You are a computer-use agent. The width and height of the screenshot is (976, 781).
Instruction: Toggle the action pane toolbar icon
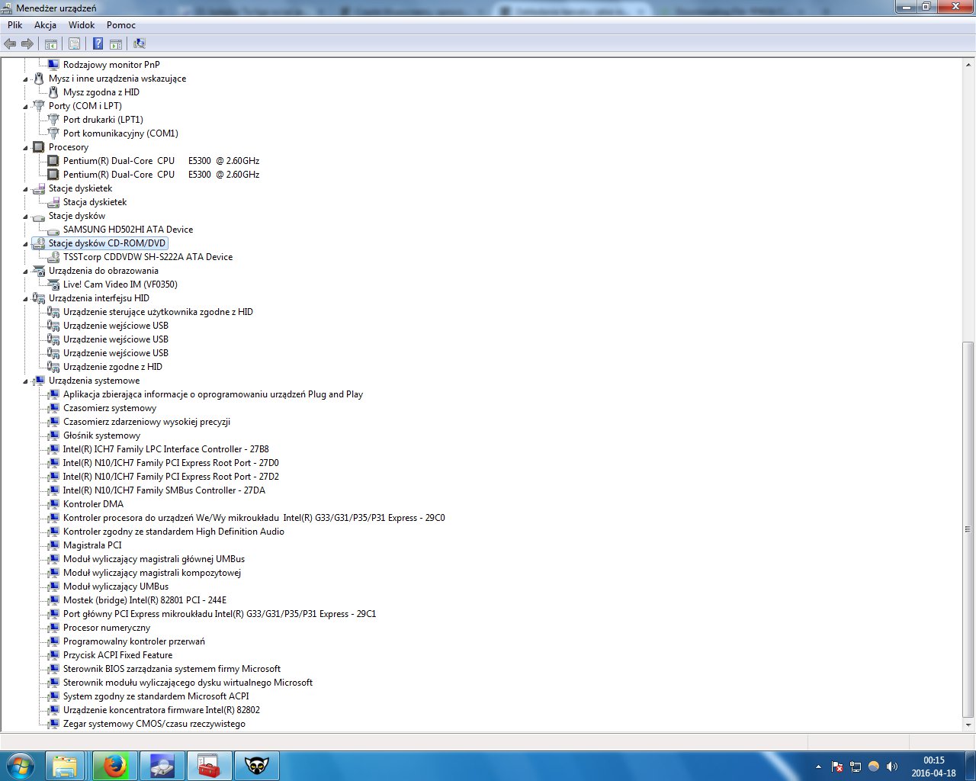click(x=116, y=44)
